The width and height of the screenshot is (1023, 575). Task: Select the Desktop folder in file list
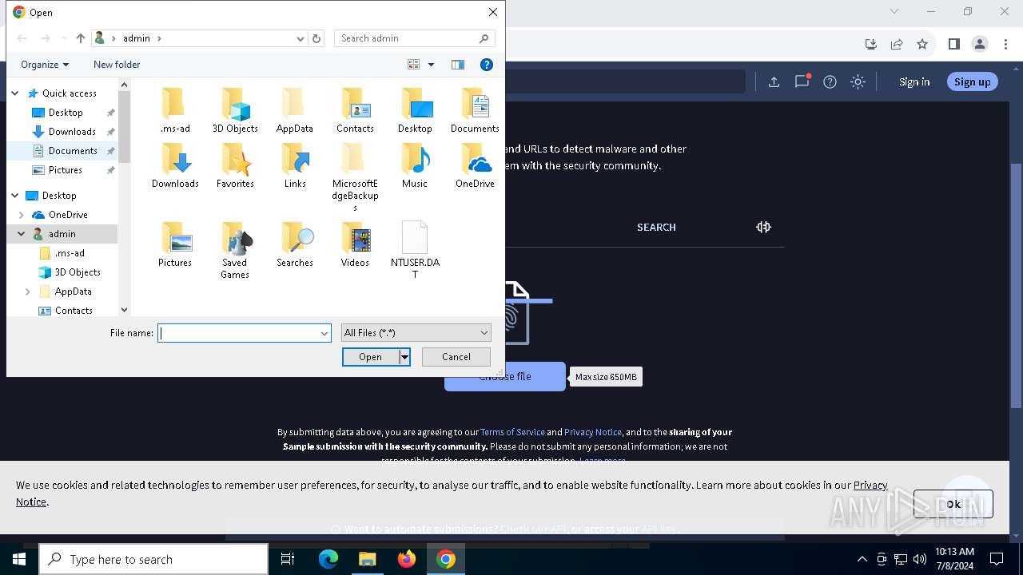(x=415, y=111)
